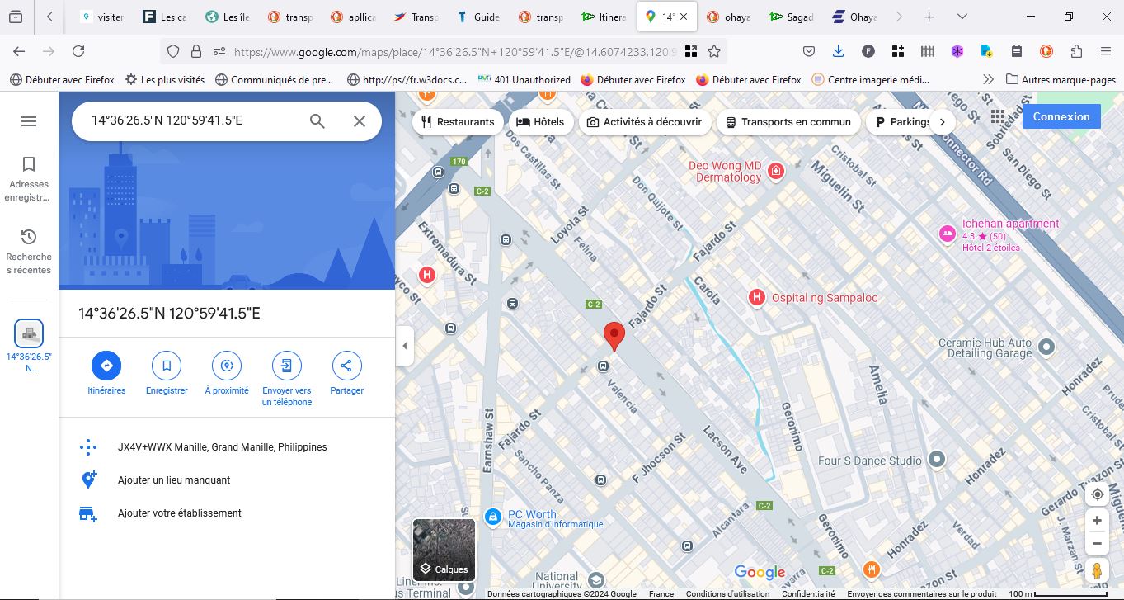The height and width of the screenshot is (600, 1124).
Task: Drop Pegman for Street View
Action: [x=1097, y=570]
